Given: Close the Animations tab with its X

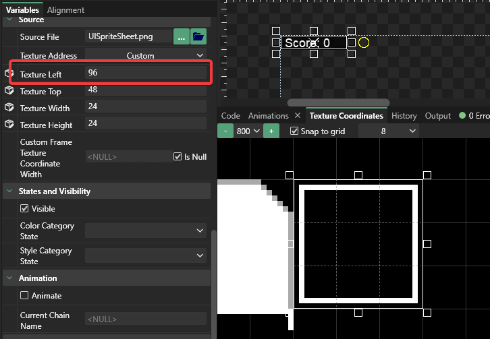Looking at the screenshot, I should [x=298, y=116].
